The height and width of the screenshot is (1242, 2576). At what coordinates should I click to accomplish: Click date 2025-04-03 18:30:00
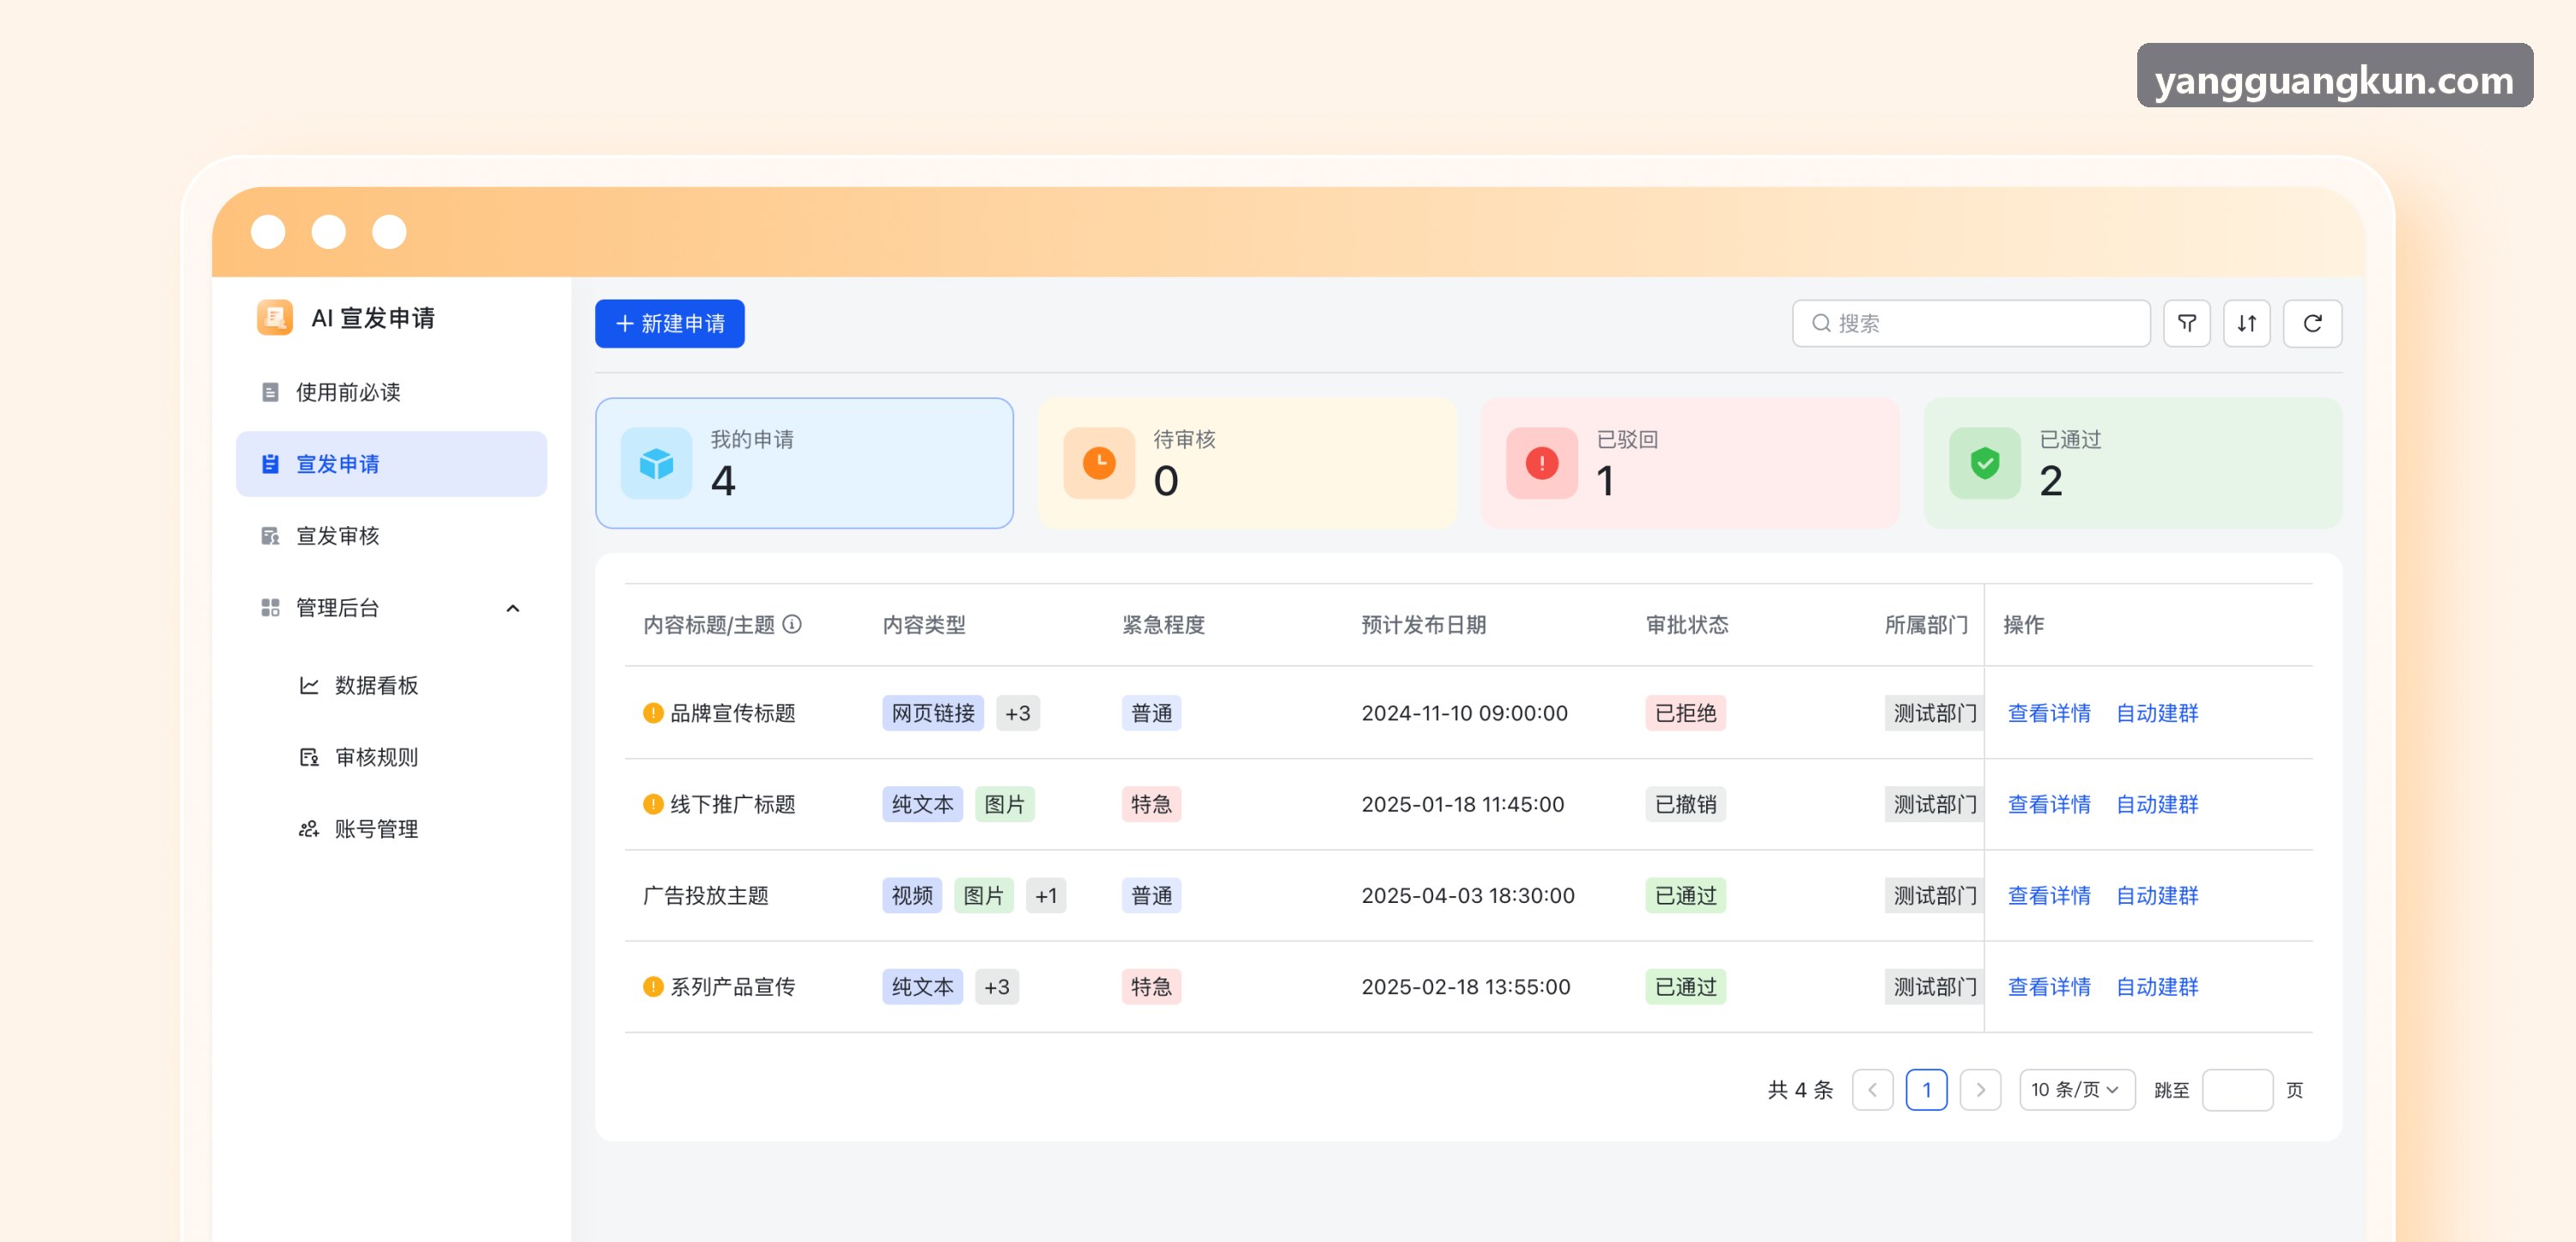[x=1467, y=895]
